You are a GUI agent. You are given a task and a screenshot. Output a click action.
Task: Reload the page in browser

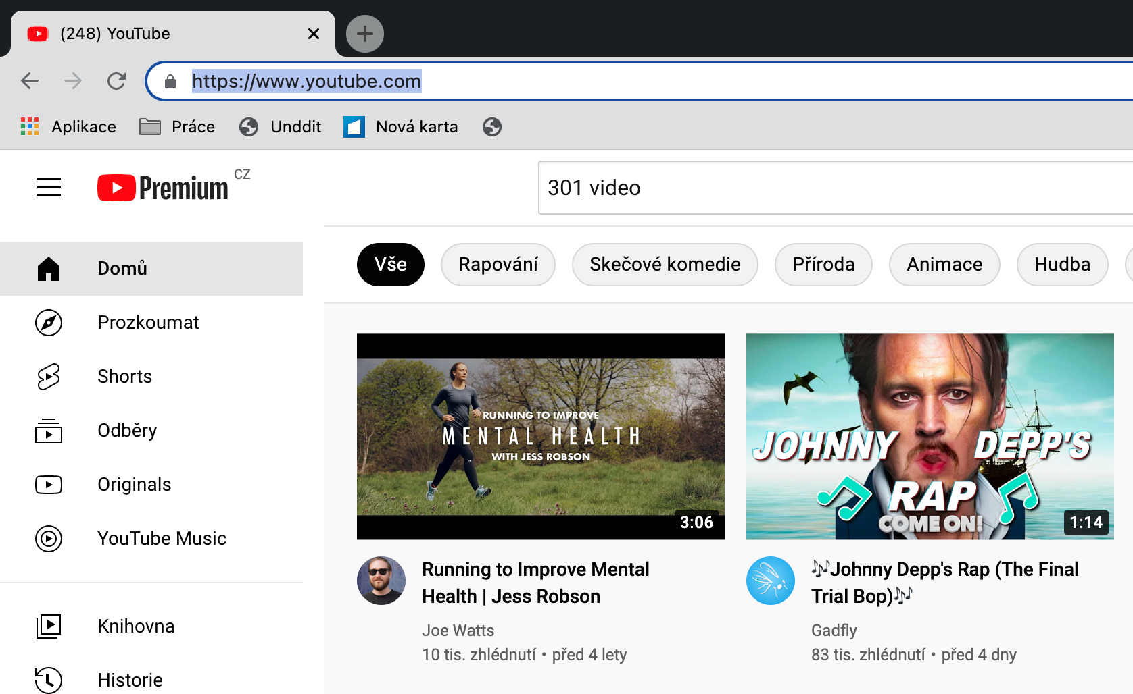pos(116,82)
